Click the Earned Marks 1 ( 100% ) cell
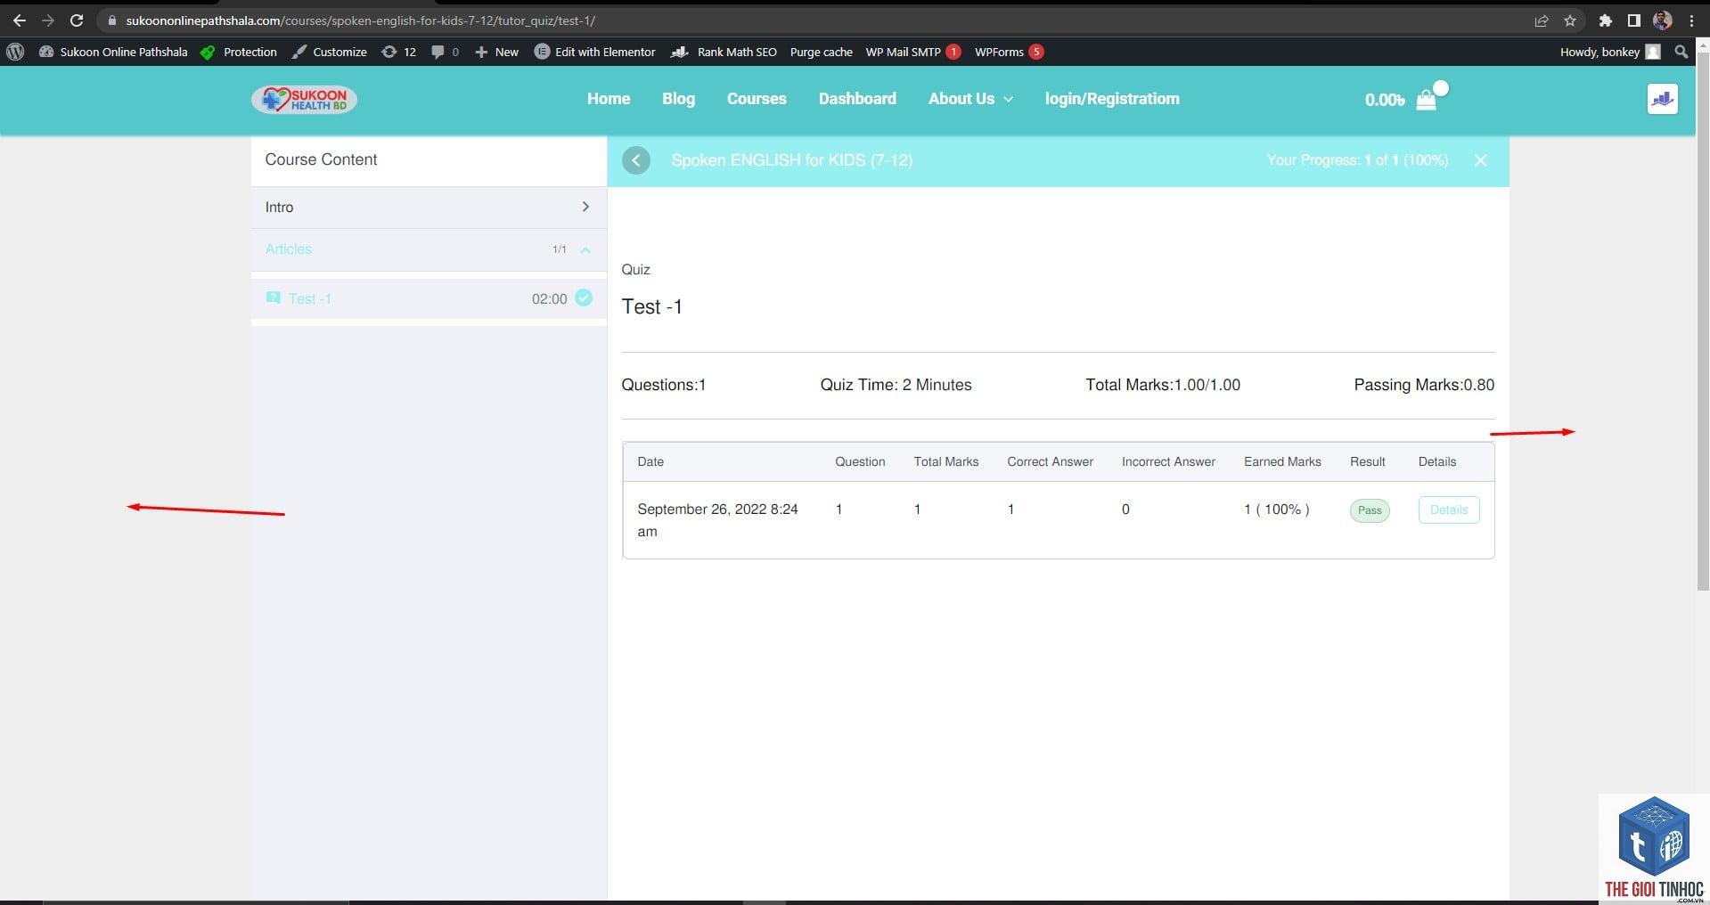This screenshot has width=1710, height=905. [1277, 510]
